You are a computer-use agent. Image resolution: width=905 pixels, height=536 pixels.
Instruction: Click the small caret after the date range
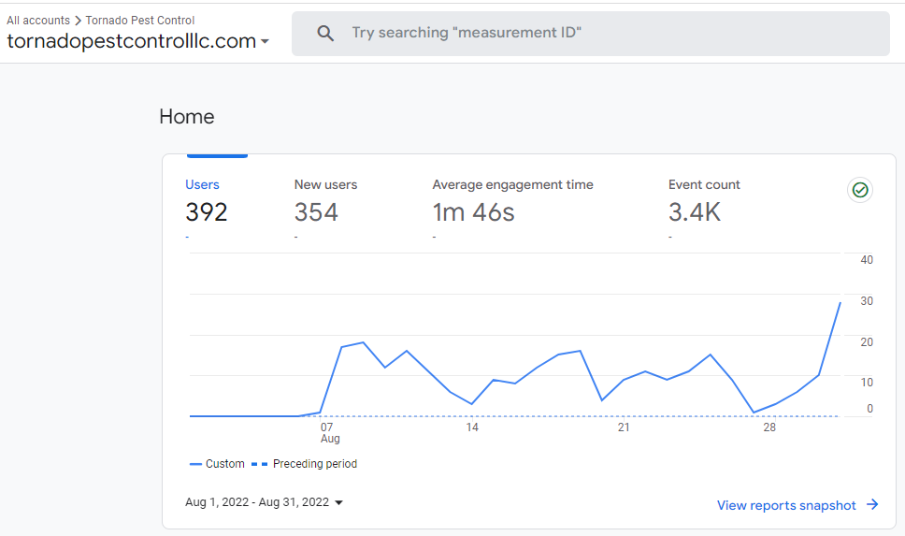pos(338,503)
